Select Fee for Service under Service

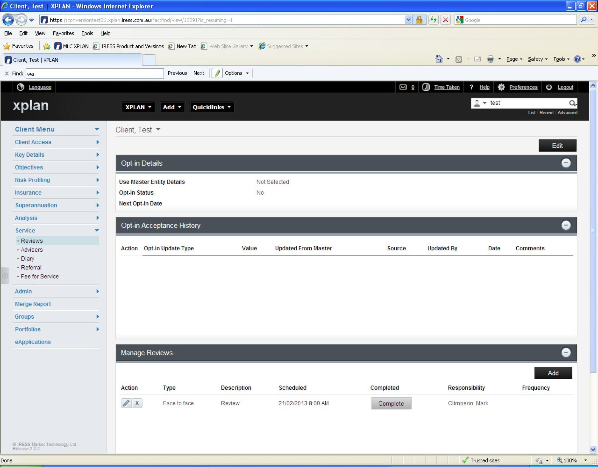pos(40,276)
